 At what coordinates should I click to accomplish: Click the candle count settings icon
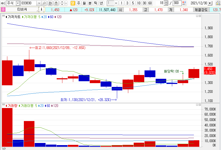click(184, 3)
